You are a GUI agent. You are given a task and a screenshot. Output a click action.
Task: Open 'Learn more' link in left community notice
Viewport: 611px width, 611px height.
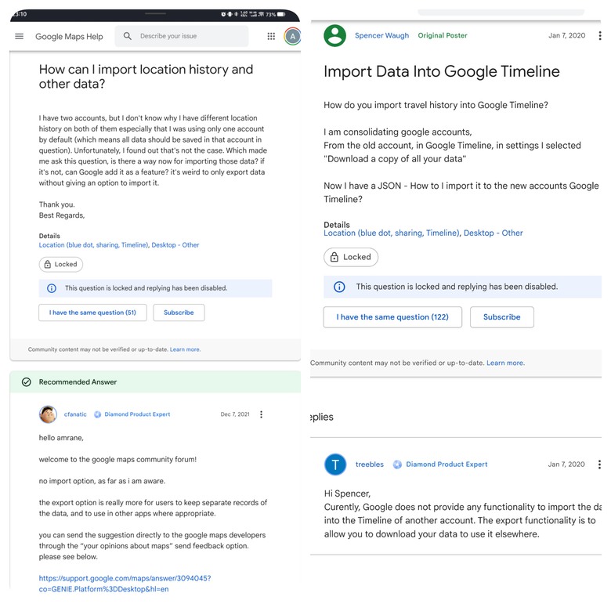(185, 349)
